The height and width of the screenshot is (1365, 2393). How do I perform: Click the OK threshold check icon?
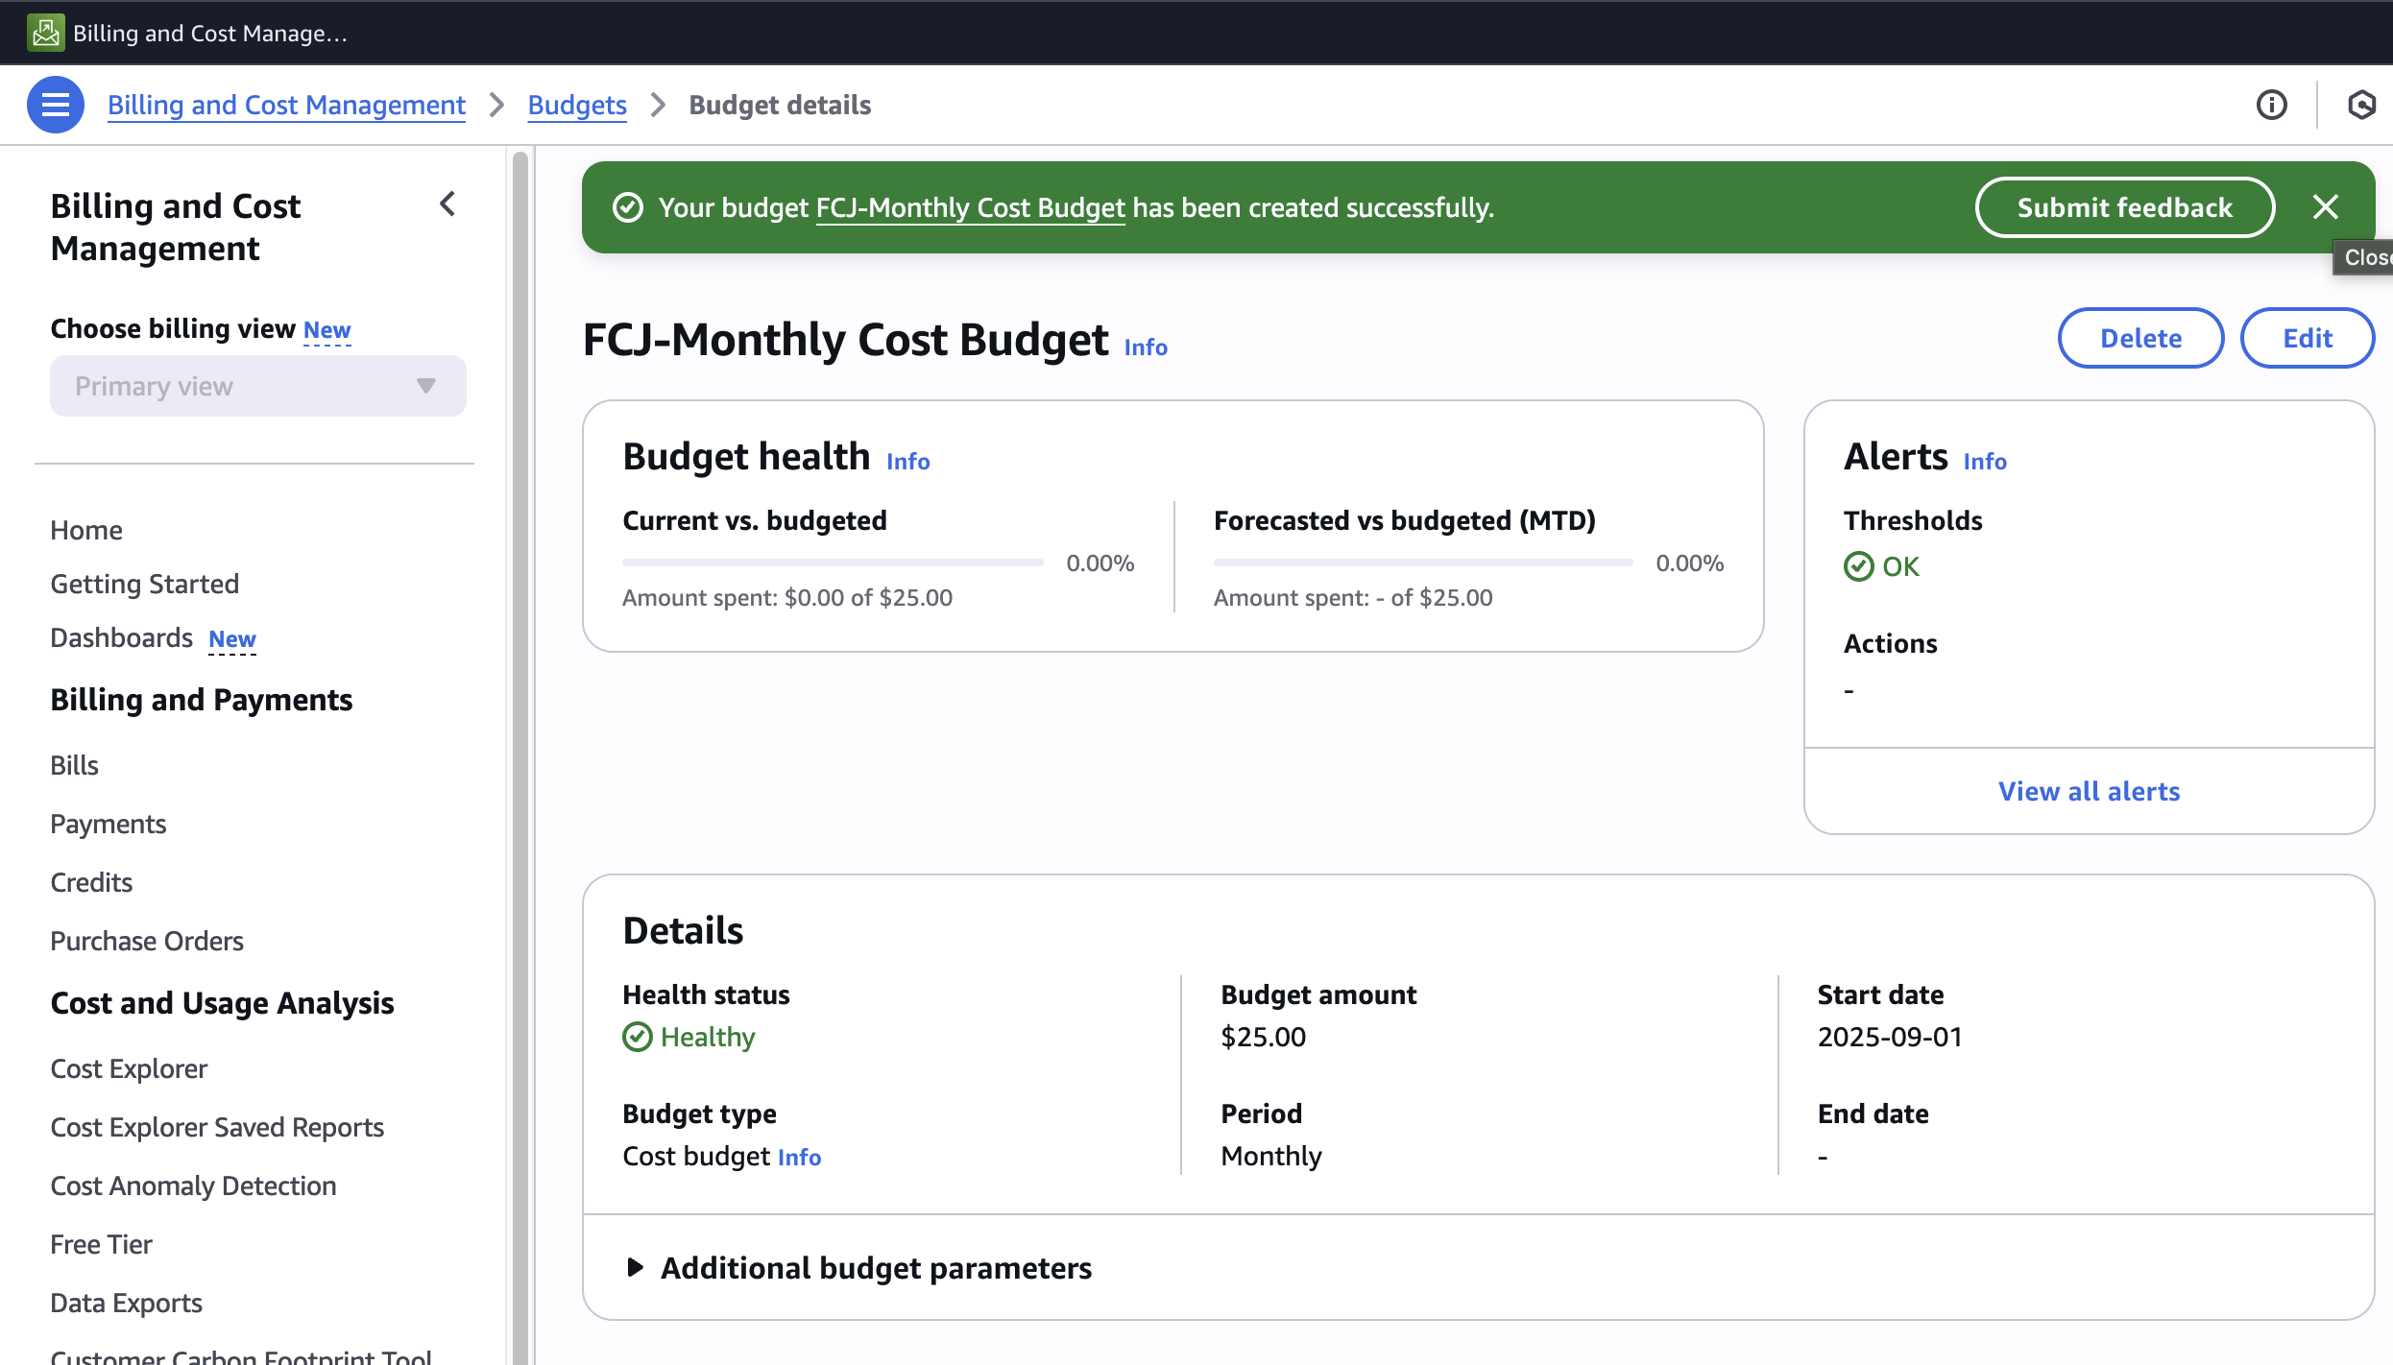[x=1858, y=566]
